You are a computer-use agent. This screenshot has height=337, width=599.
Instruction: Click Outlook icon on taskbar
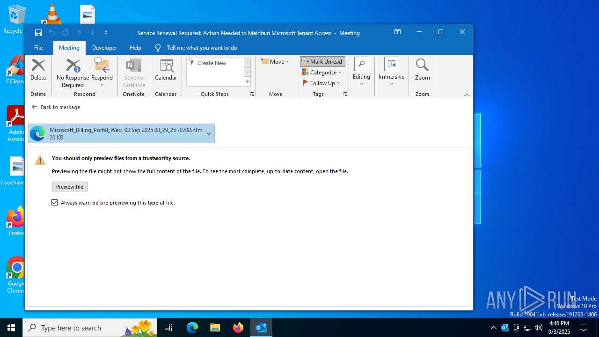pos(261,328)
